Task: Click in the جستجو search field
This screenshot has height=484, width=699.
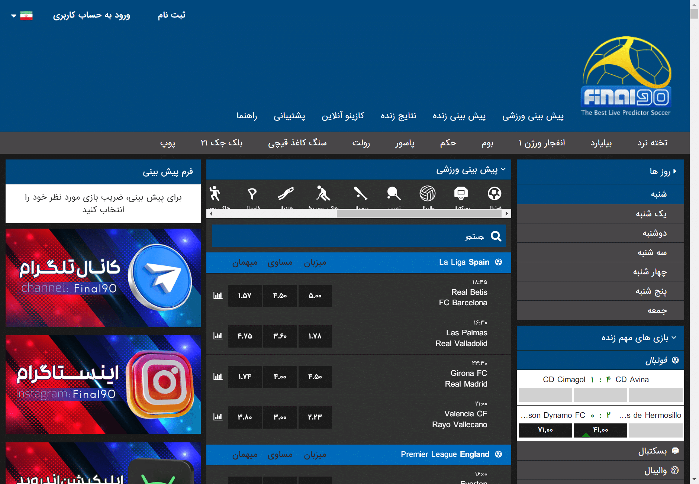Action: (x=359, y=236)
